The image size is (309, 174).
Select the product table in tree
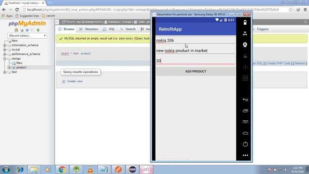click(21, 68)
